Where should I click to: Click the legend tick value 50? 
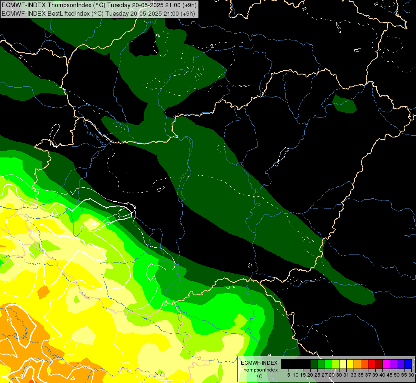[x=397, y=375]
